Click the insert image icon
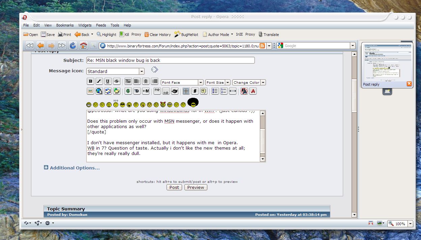 tap(90, 91)
